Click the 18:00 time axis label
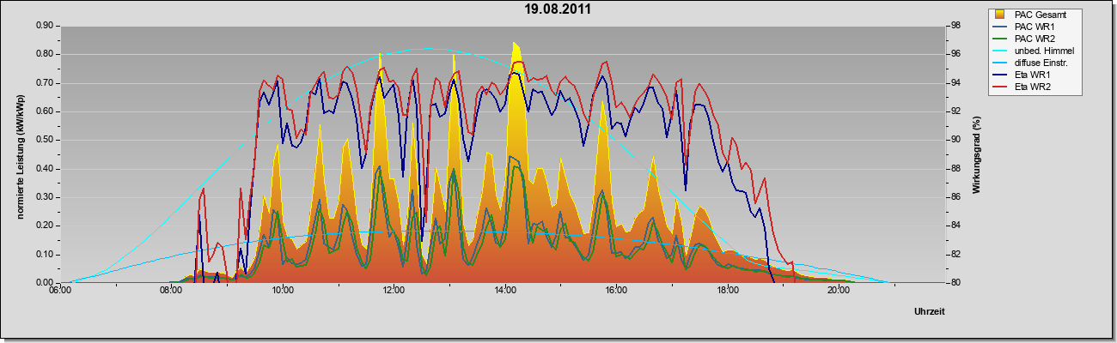Image resolution: width=1117 pixels, height=343 pixels. click(727, 291)
